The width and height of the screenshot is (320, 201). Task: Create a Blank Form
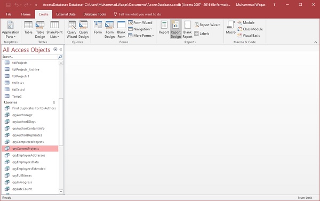pos(121,29)
